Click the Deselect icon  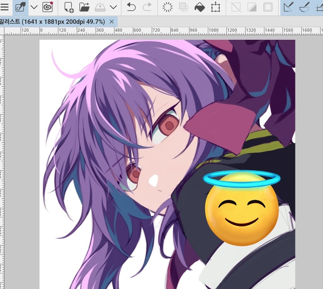click(236, 7)
